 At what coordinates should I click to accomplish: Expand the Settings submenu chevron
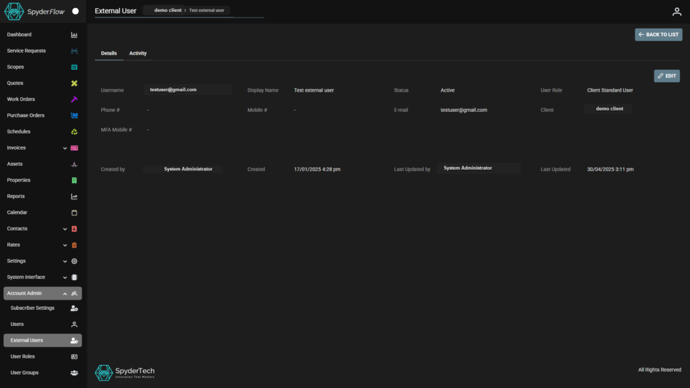[x=65, y=261]
